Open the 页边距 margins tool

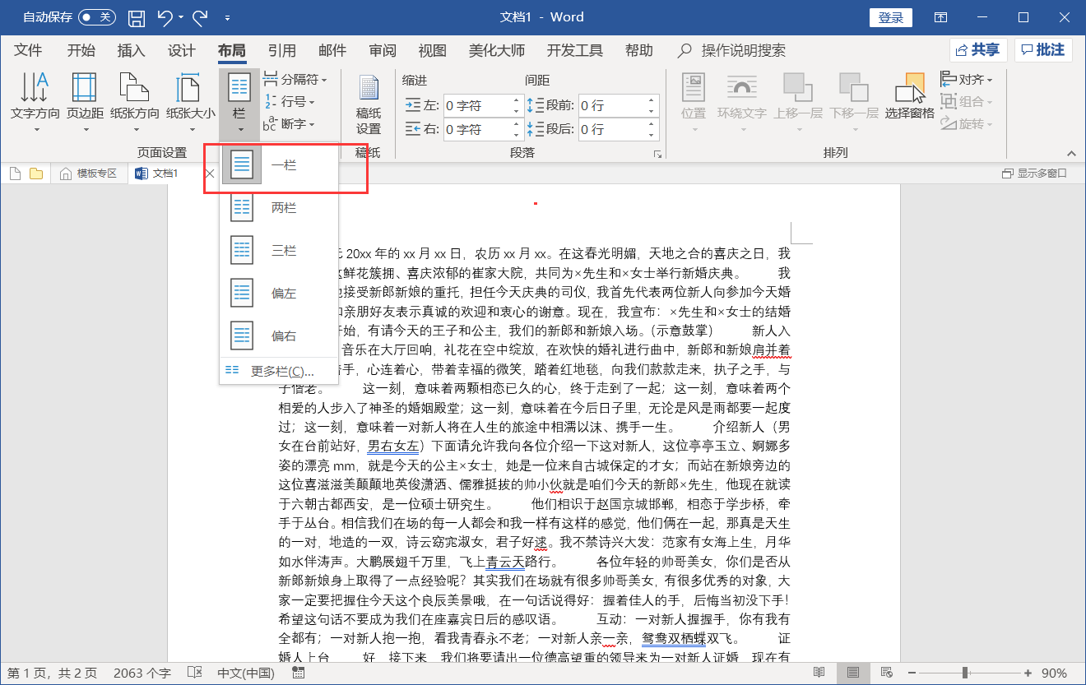pos(83,100)
